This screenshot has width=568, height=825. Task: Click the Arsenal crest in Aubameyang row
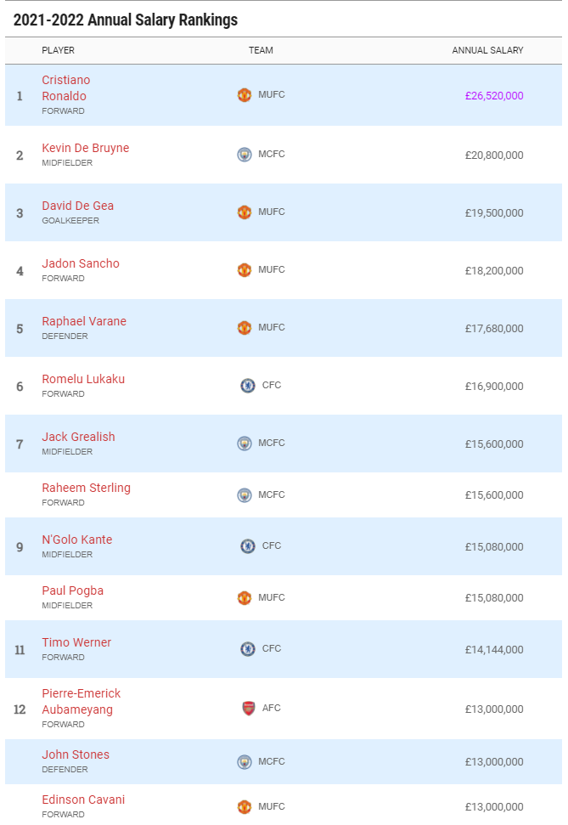click(248, 709)
